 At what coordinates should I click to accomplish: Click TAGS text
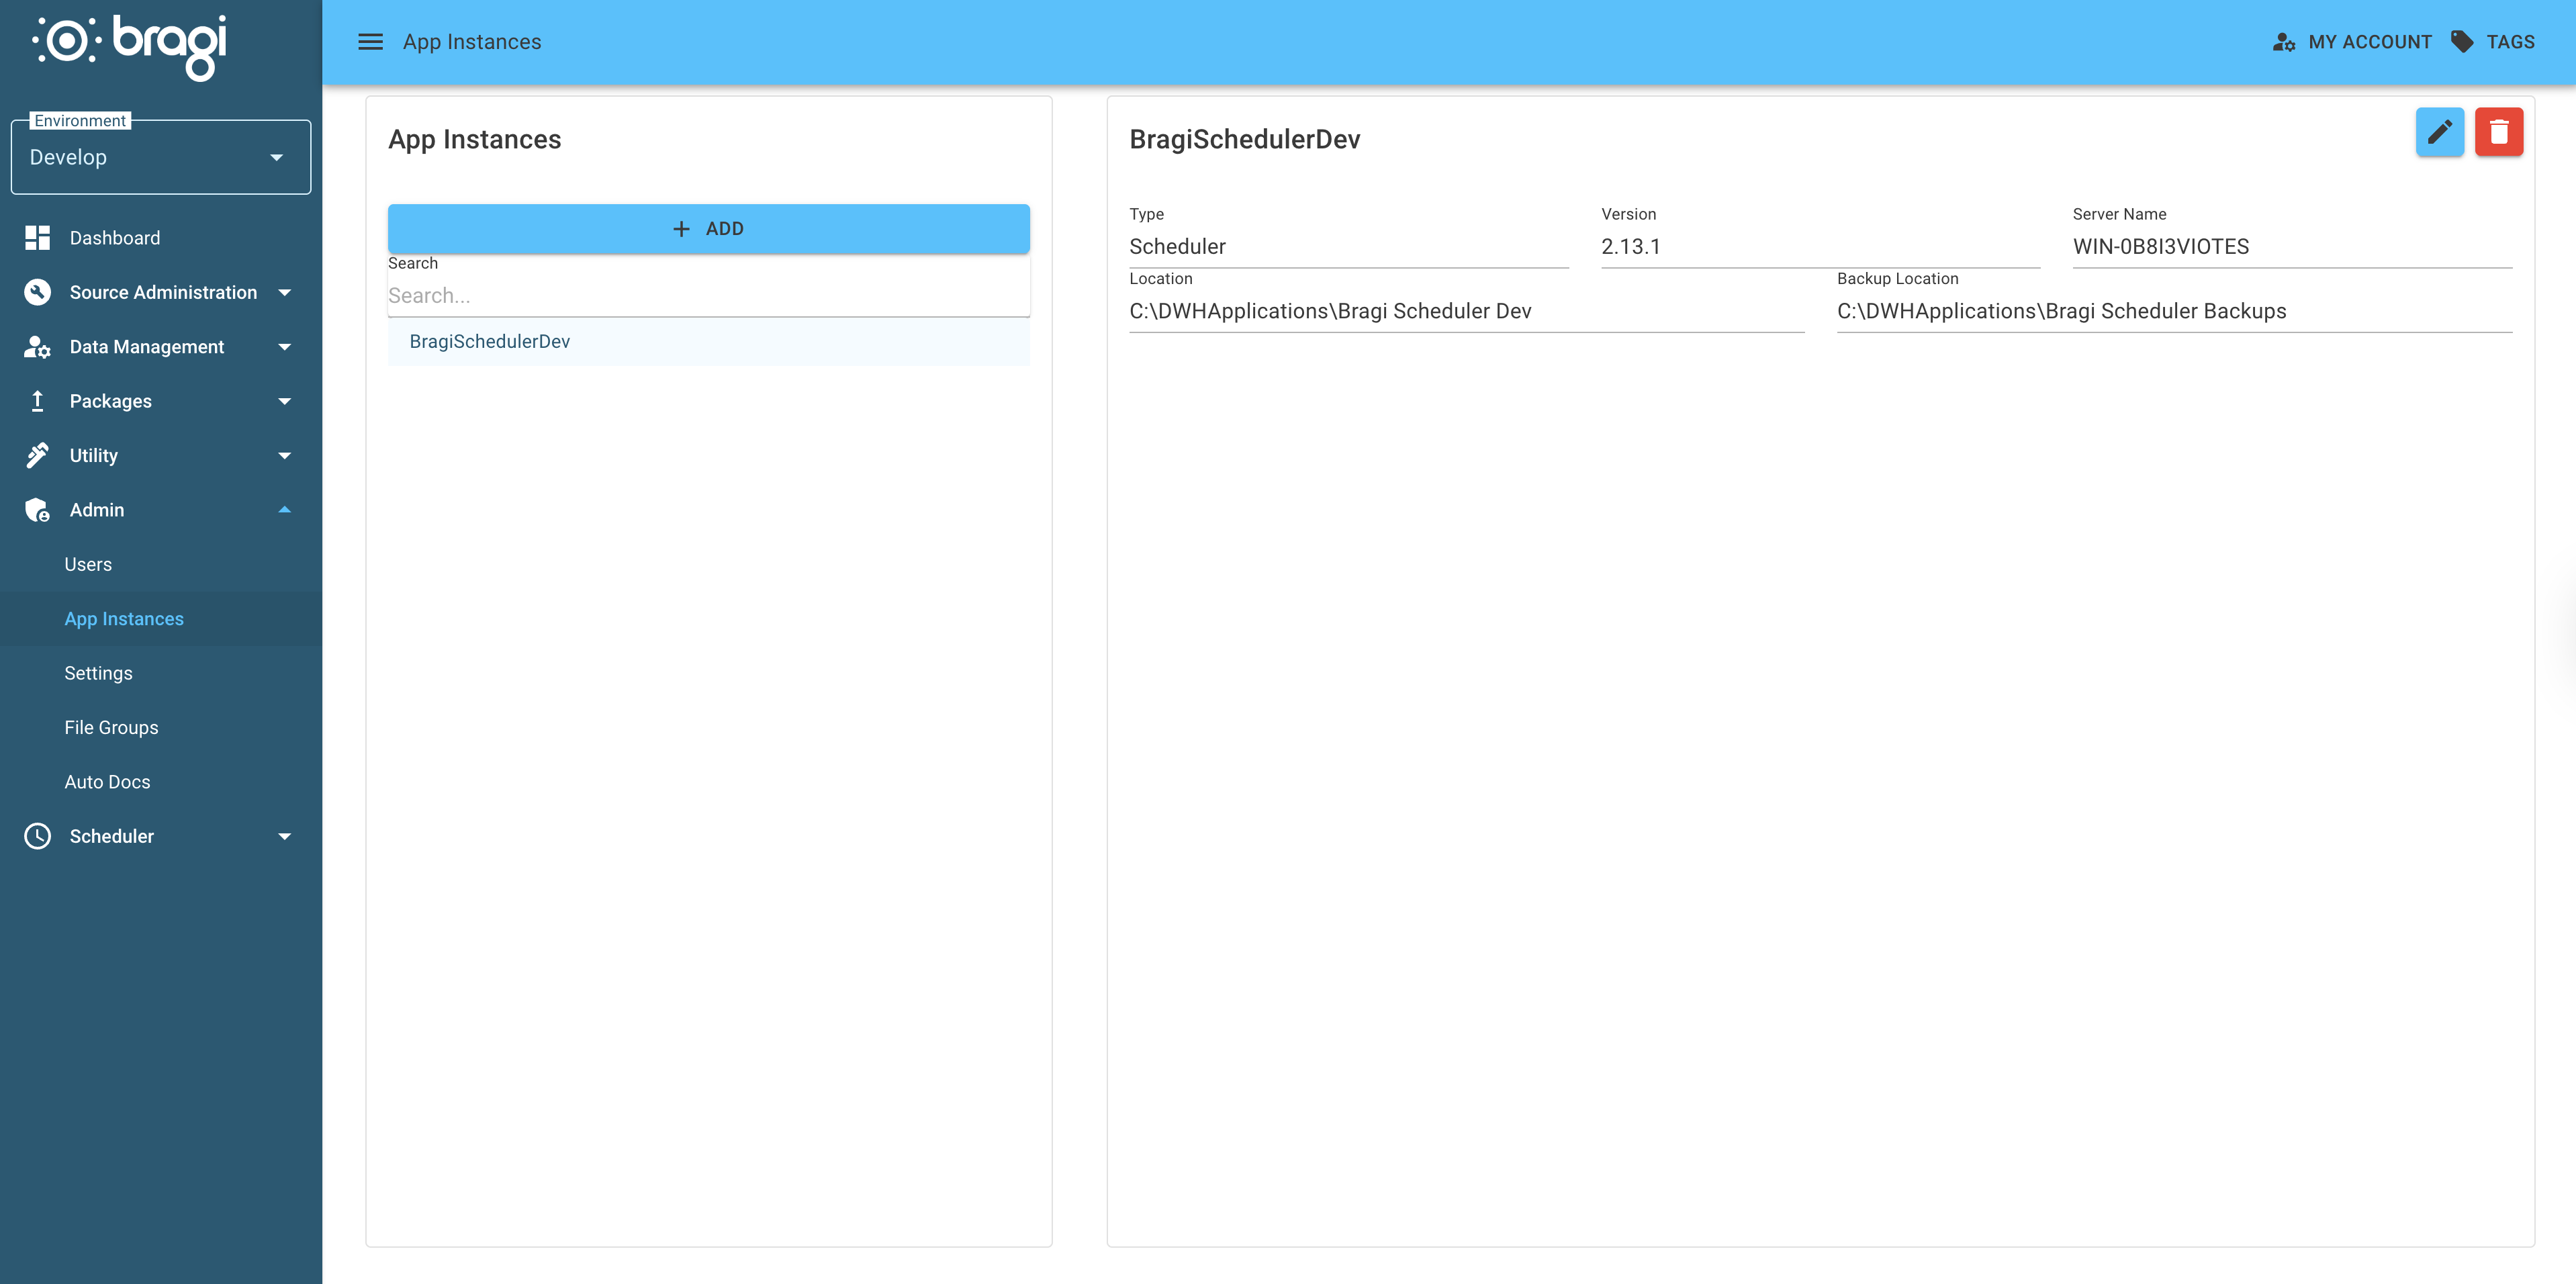[2510, 42]
